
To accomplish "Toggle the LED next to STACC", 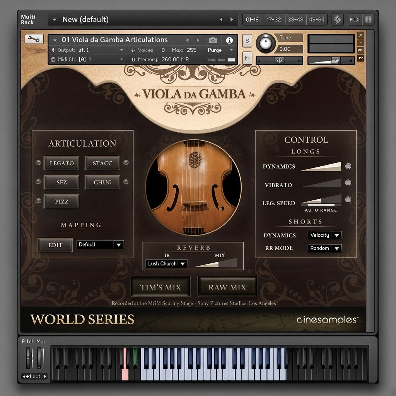I will [126, 162].
